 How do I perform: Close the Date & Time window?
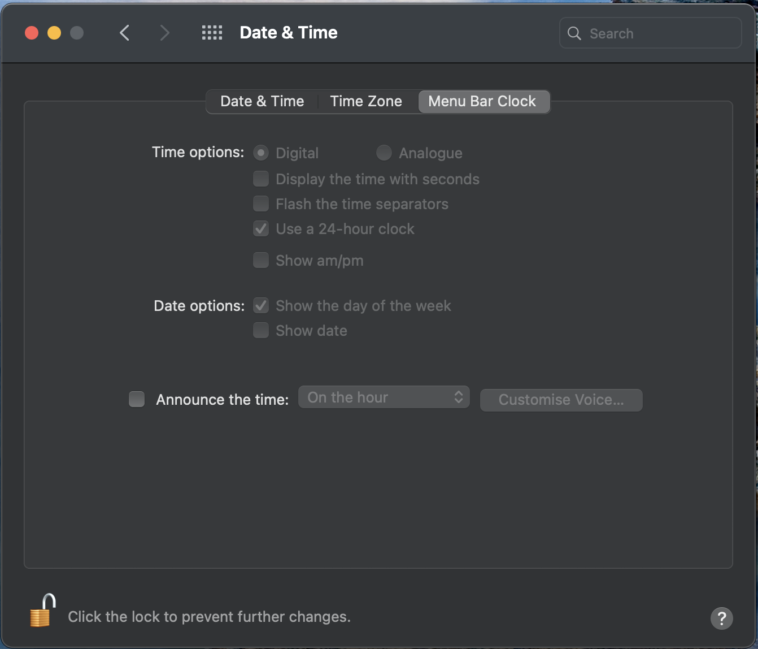(x=32, y=33)
